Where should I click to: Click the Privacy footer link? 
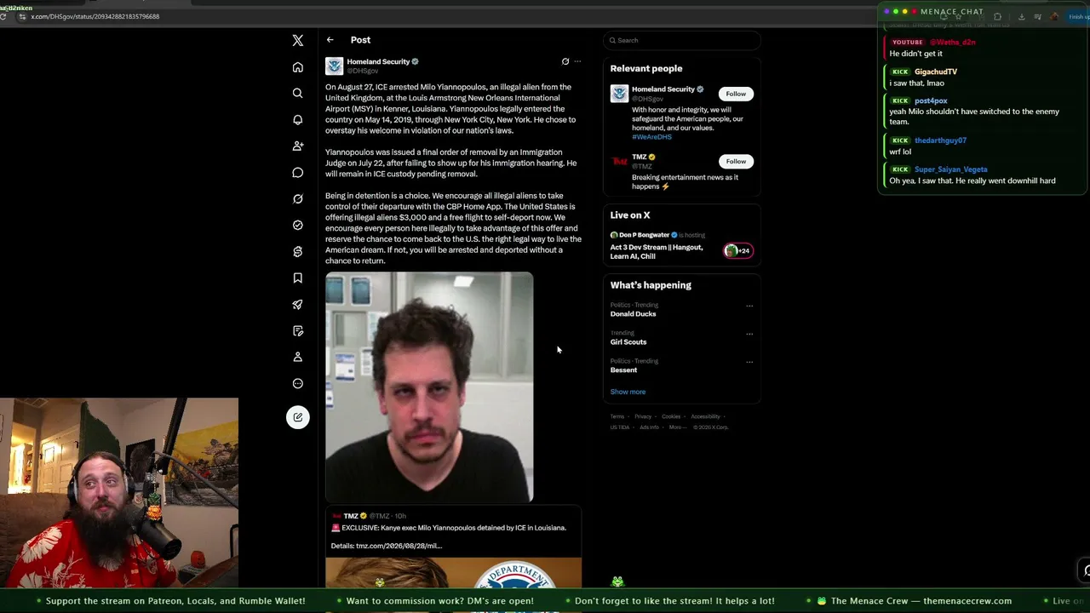click(x=643, y=416)
